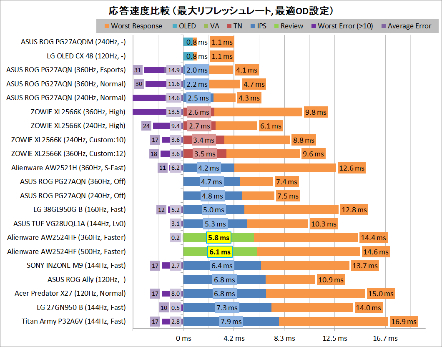Viewport: 442px width, 347px height.
Task: Click the orange Worst Response legend swatch
Action: pos(107,26)
